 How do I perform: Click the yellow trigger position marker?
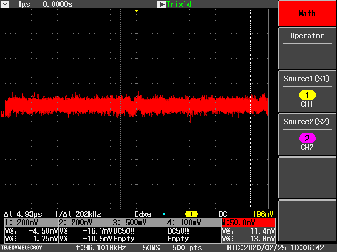tap(136, 11)
